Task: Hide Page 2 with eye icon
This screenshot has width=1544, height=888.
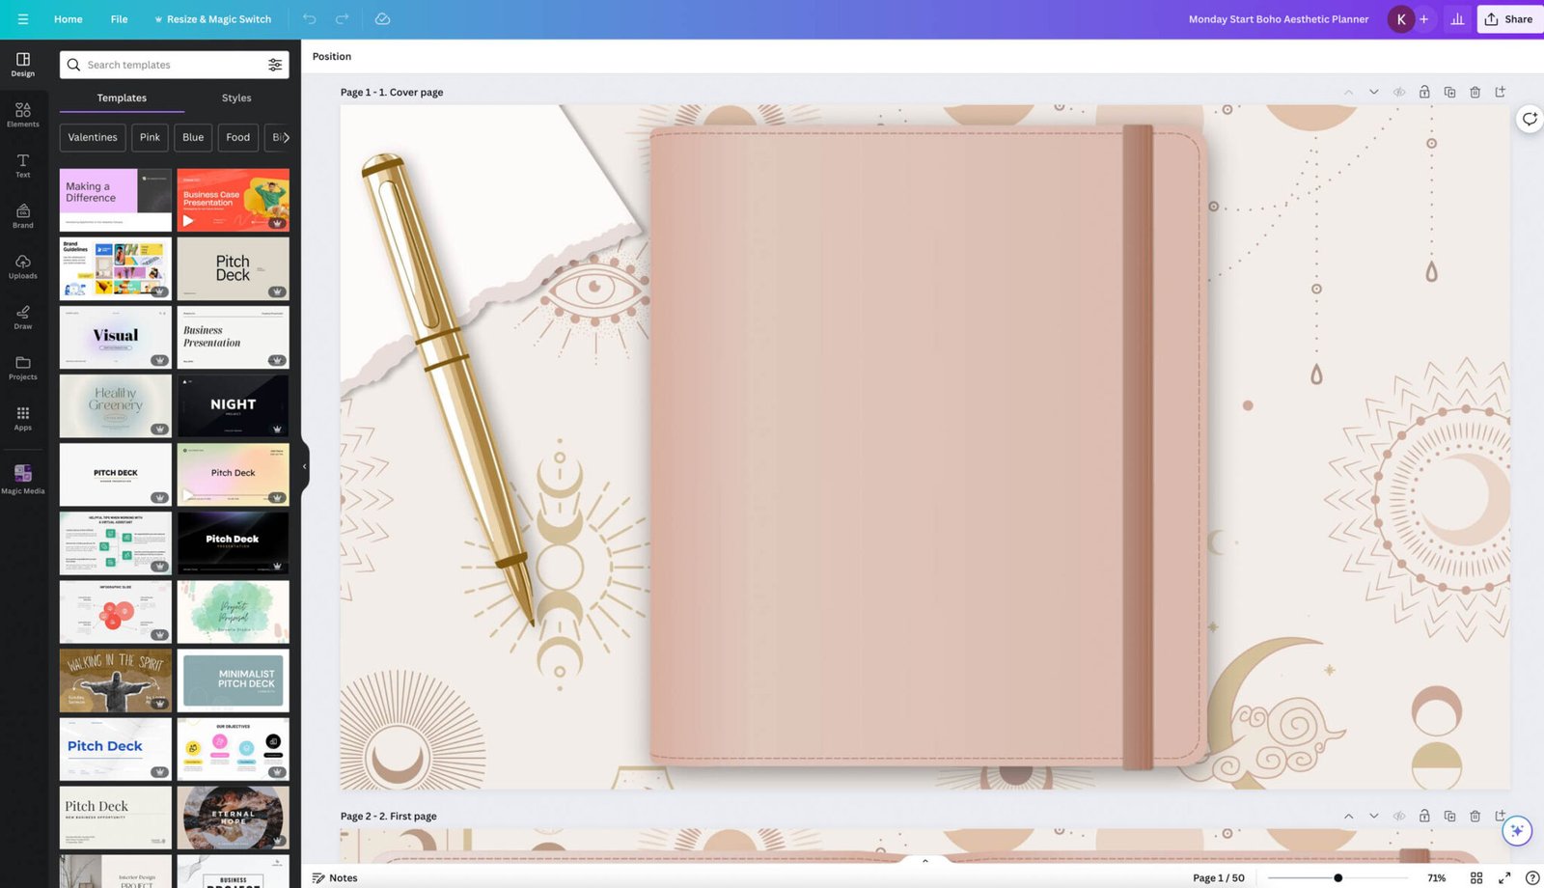Action: click(x=1399, y=817)
